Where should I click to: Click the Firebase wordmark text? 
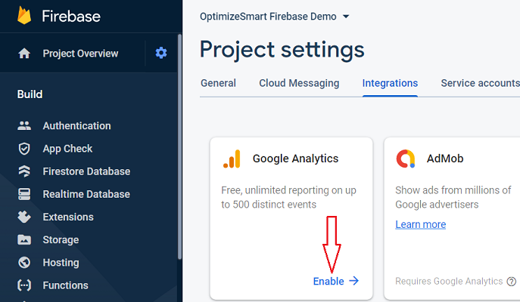71,16
